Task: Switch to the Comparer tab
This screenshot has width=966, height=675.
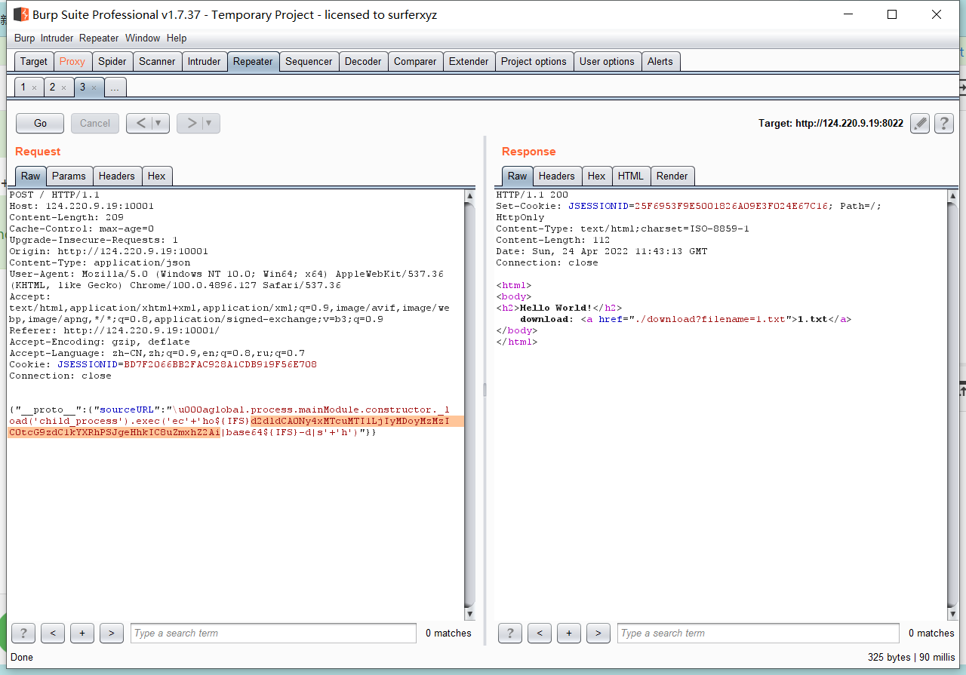Action: click(415, 61)
